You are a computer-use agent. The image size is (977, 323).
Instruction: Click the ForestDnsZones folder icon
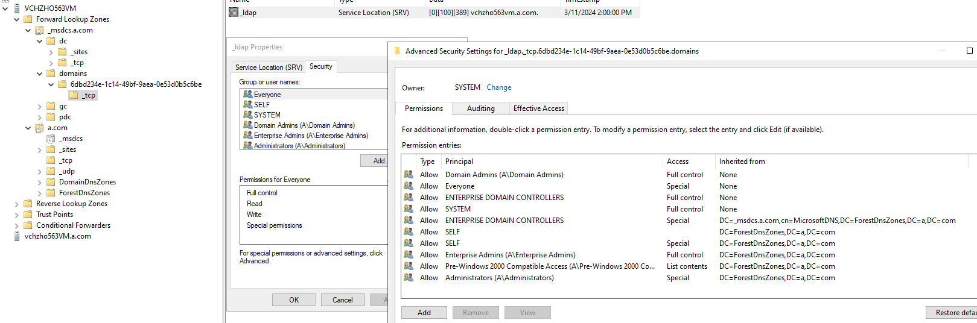[51, 193]
